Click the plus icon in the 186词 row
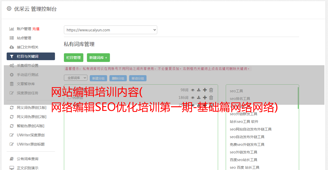This screenshot has height=170, width=328. coord(205,98)
